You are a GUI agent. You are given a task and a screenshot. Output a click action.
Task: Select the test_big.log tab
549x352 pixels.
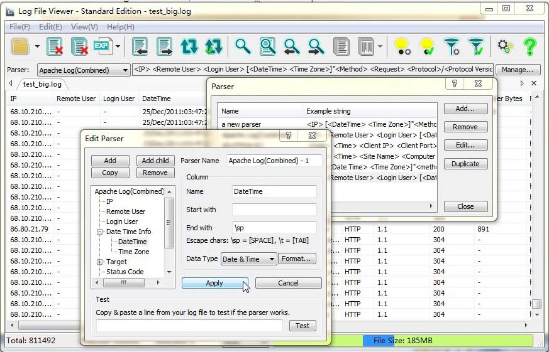(x=41, y=83)
